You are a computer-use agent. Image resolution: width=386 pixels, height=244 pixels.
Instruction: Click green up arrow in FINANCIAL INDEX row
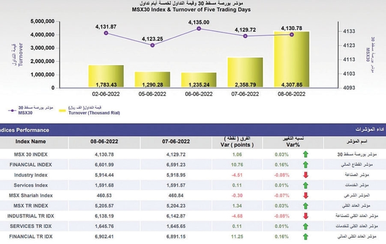click(x=306, y=165)
